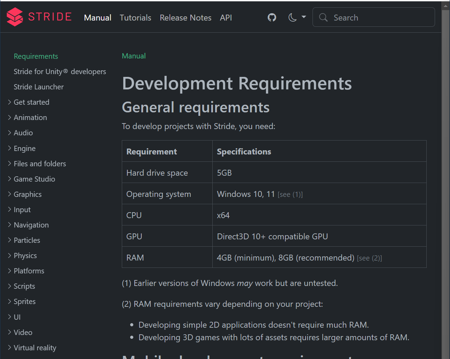Open the Stride GitHub repository
The width and height of the screenshot is (450, 359).
pyautogui.click(x=272, y=17)
